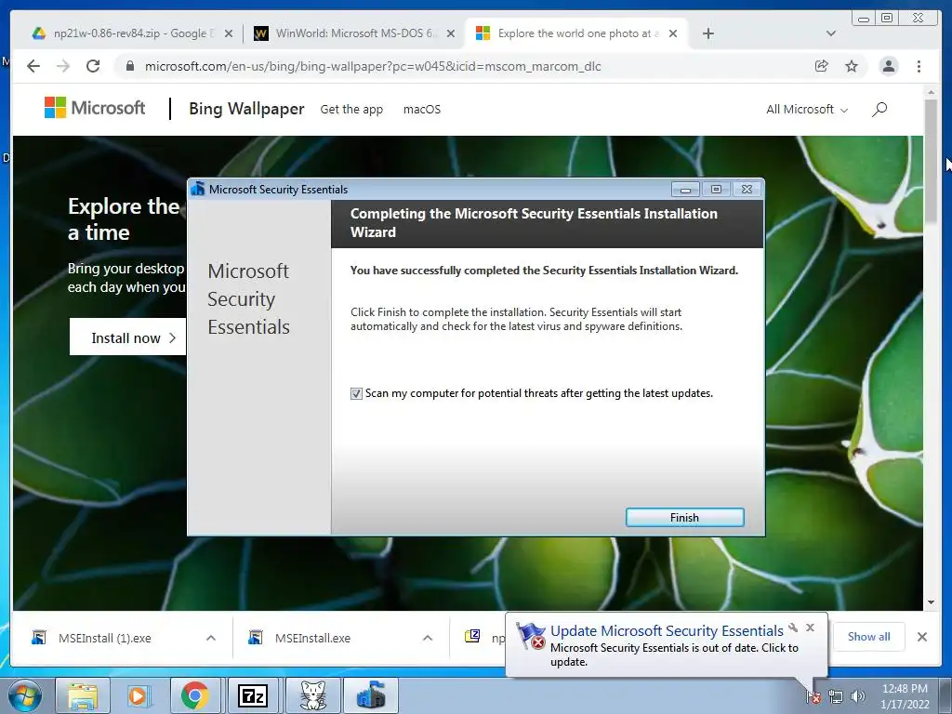This screenshot has height=714, width=952.
Task: Expand All Microsoft dropdown
Action: (x=807, y=110)
